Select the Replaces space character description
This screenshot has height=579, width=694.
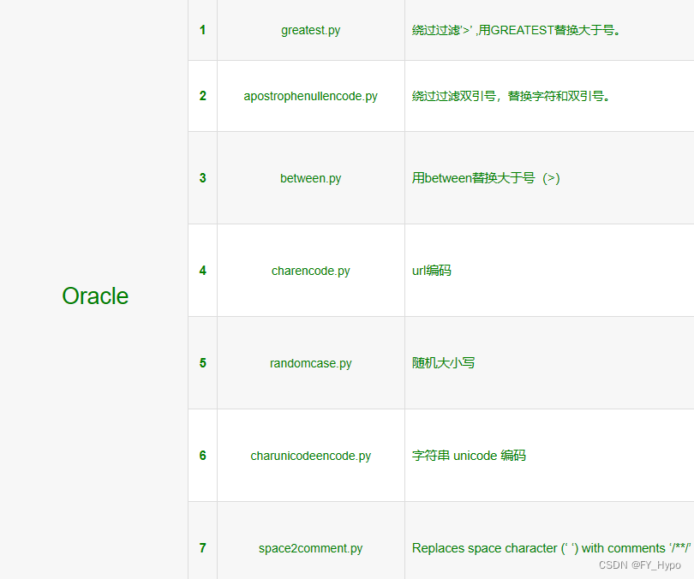click(x=552, y=548)
